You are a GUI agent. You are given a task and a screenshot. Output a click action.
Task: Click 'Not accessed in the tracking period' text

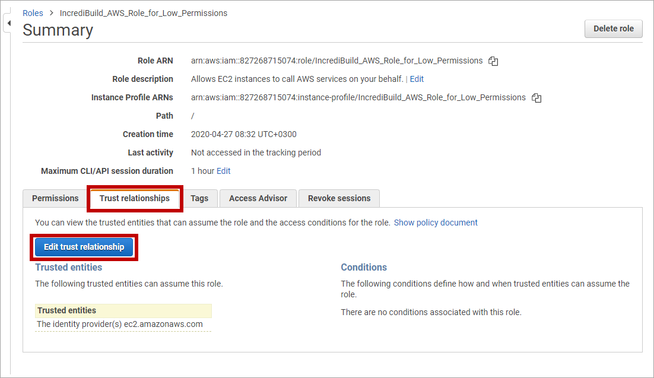(256, 153)
